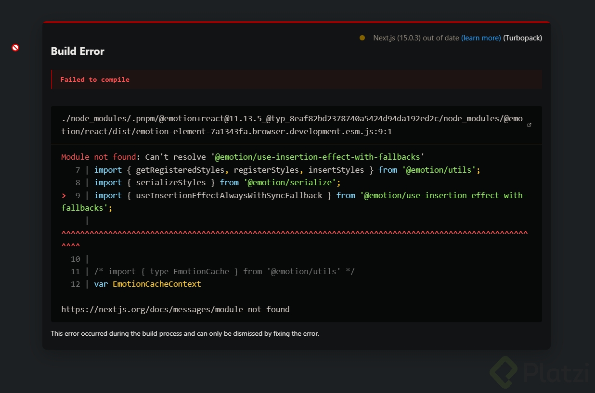Click the red arrow marker at line 9
The image size is (595, 393).
point(64,195)
